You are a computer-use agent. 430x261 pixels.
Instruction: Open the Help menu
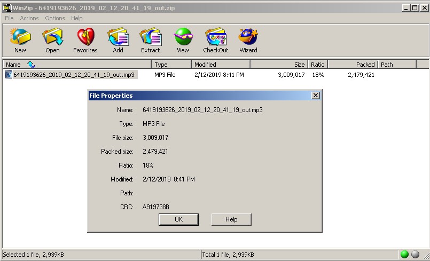(x=77, y=18)
